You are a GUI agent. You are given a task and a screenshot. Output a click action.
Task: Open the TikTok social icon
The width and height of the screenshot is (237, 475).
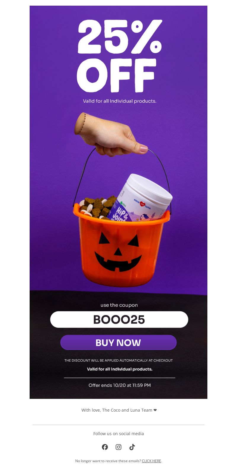pyautogui.click(x=132, y=447)
